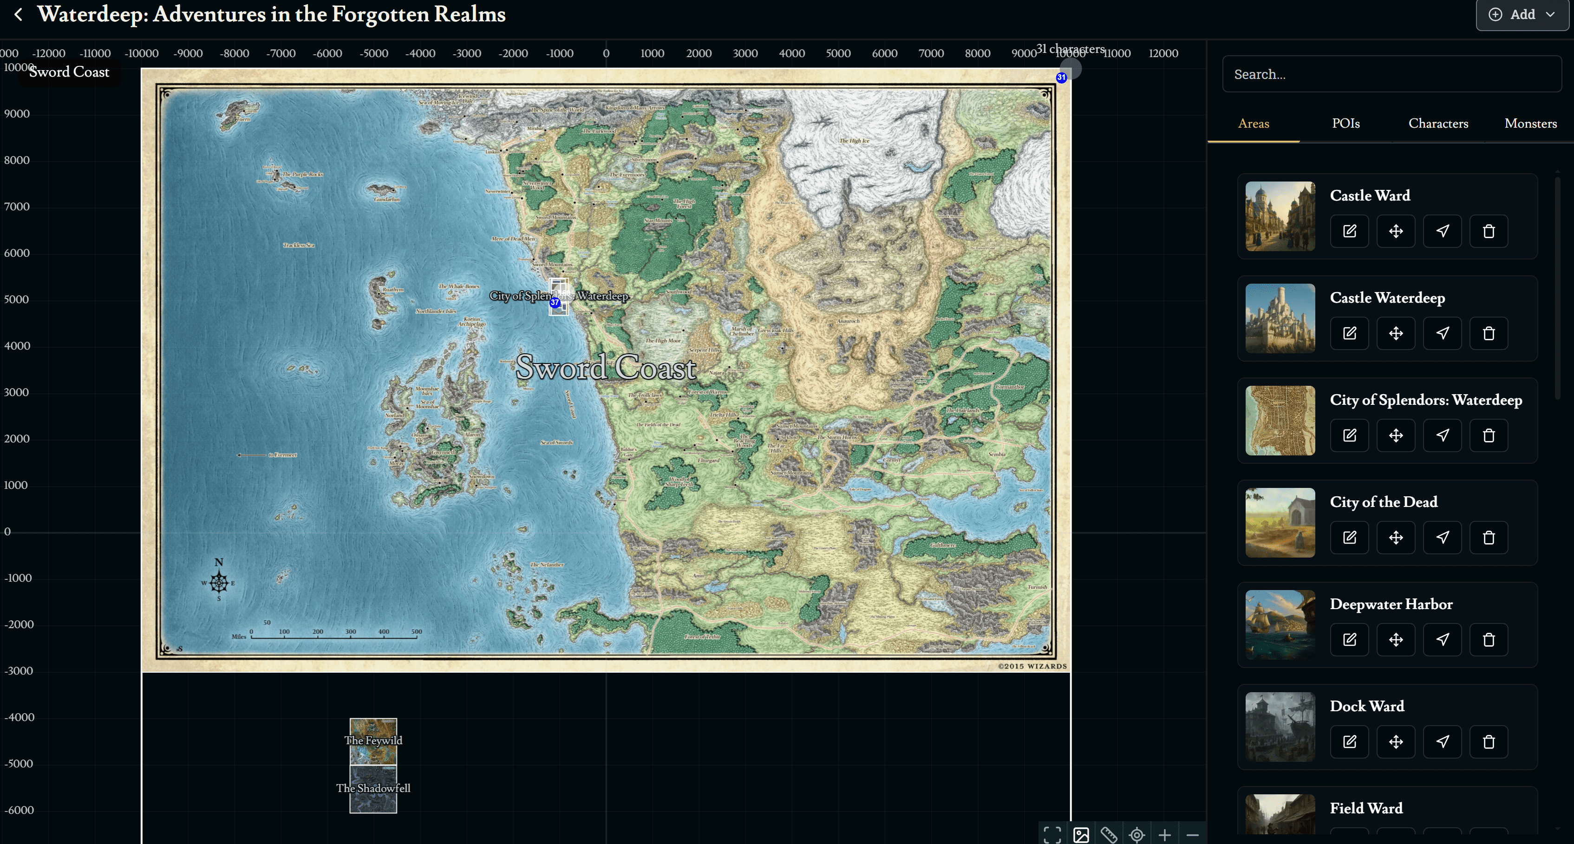Open City of Splendors map thumbnail

pos(1280,420)
